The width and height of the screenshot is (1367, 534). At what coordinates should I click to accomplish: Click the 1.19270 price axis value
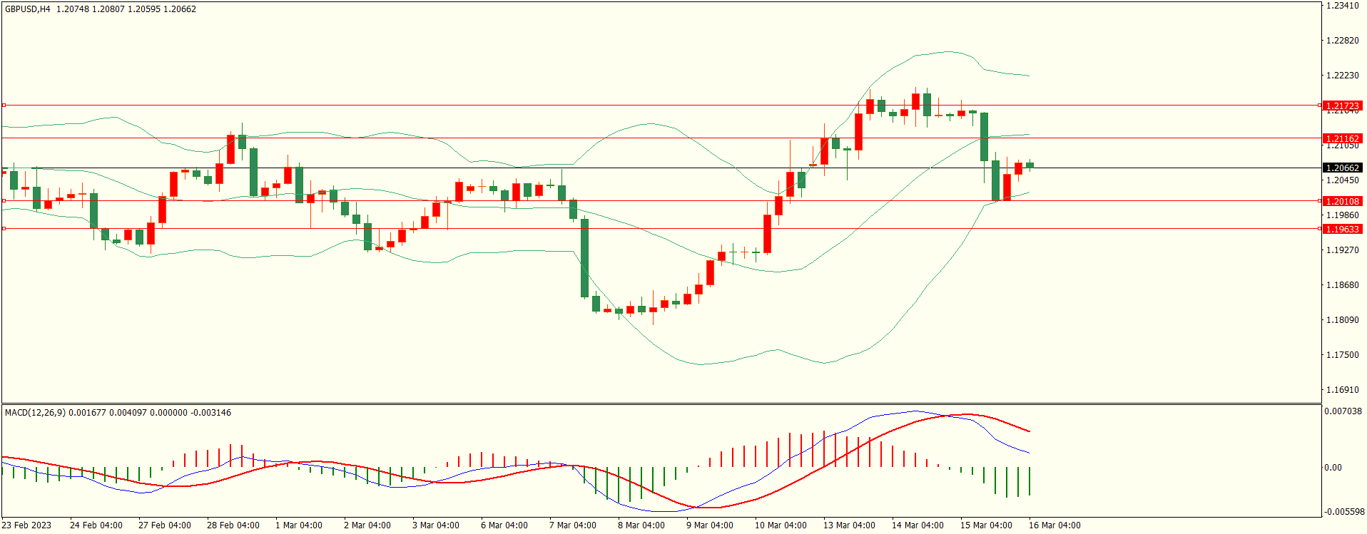(x=1342, y=250)
